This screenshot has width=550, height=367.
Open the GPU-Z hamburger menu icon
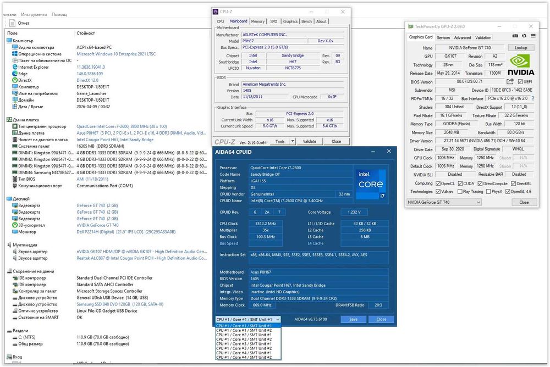pos(533,36)
